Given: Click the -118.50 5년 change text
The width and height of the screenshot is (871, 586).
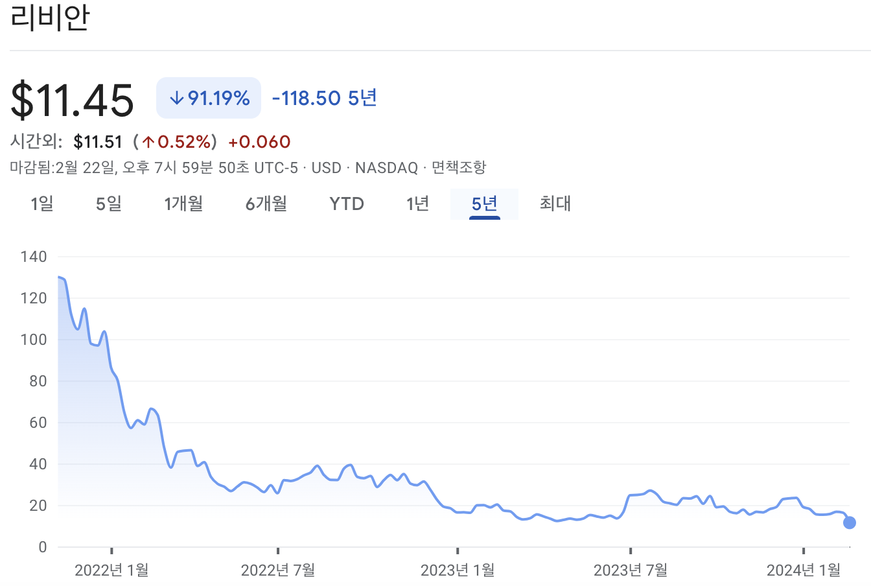Looking at the screenshot, I should pyautogui.click(x=324, y=98).
